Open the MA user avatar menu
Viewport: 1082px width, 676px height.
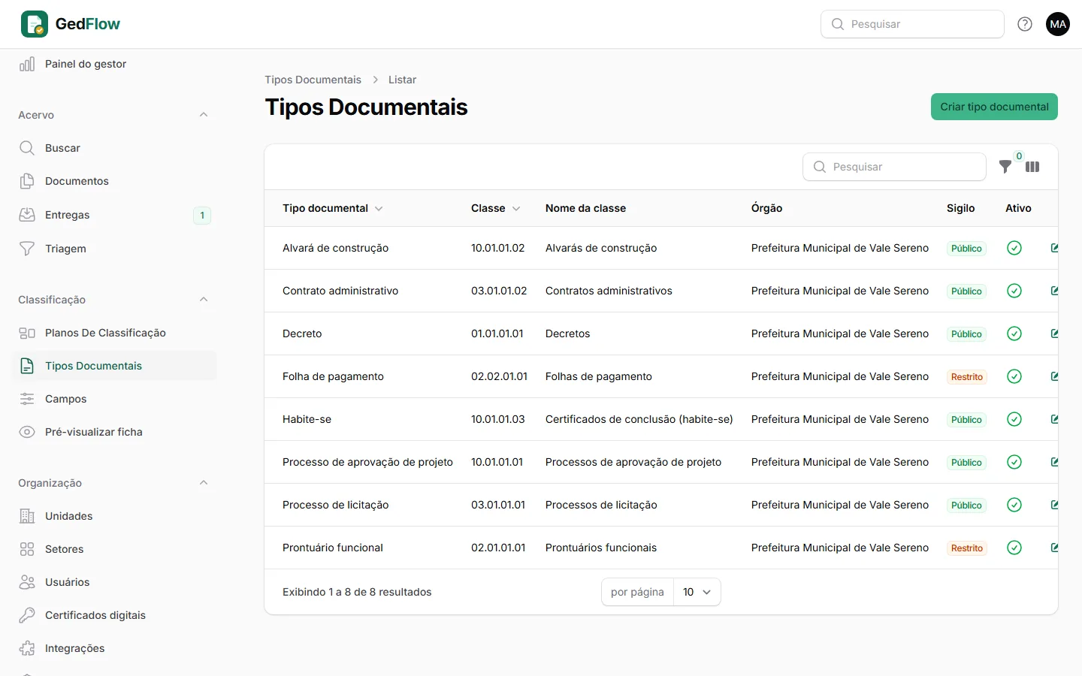coord(1058,24)
